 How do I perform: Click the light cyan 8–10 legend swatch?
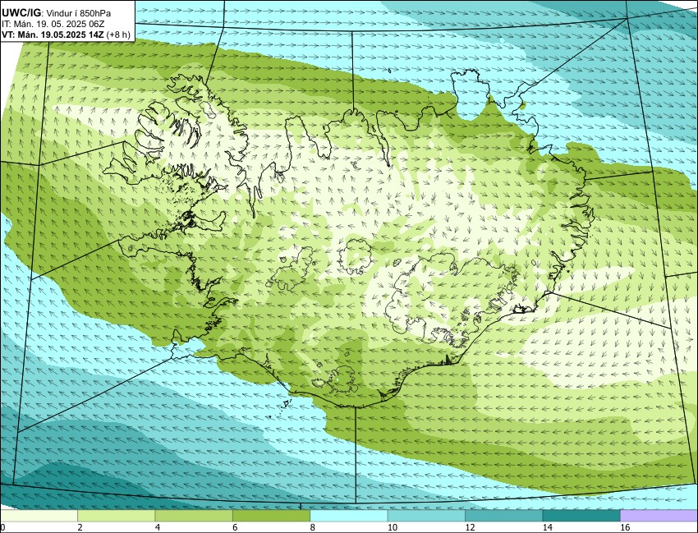[x=348, y=516]
